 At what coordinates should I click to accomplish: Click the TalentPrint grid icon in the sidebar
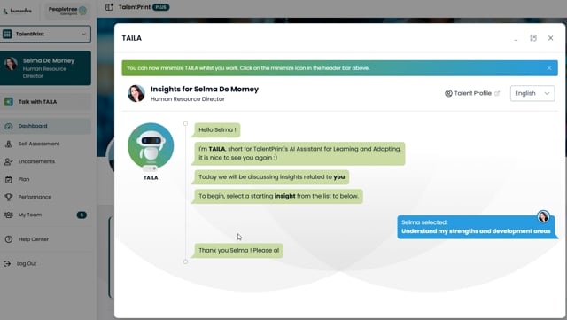point(7,34)
